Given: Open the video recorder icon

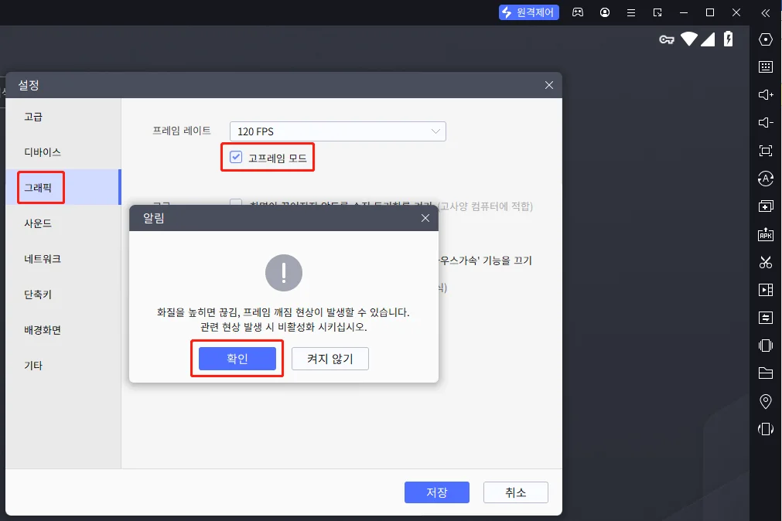Looking at the screenshot, I should click(x=766, y=290).
